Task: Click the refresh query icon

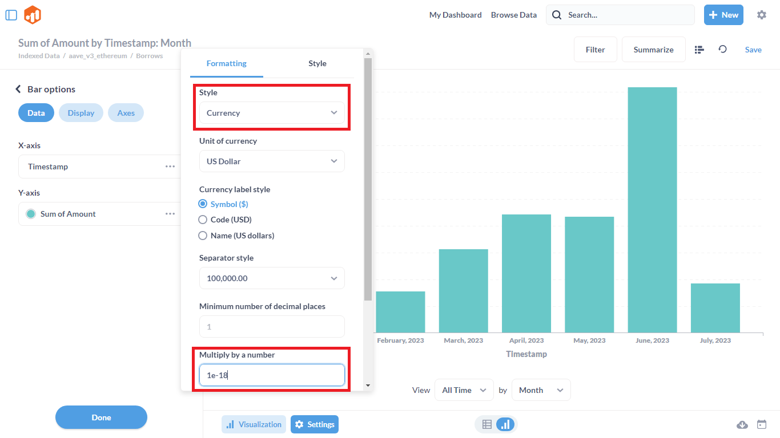Action: 722,50
